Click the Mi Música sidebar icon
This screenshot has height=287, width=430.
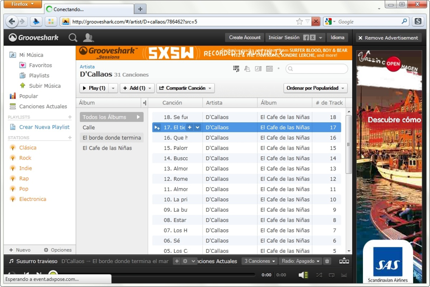point(13,55)
